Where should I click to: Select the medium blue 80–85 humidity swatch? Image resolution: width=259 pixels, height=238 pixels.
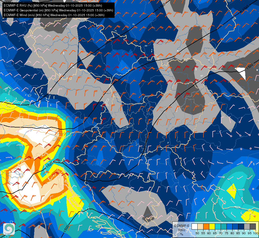[235, 226]
